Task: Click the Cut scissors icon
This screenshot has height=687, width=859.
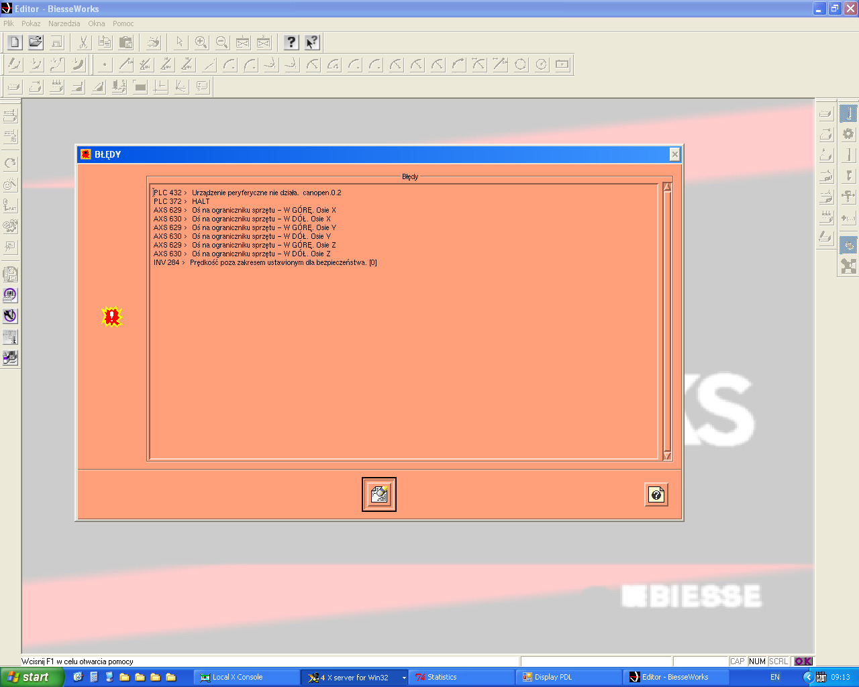Action: [x=83, y=42]
